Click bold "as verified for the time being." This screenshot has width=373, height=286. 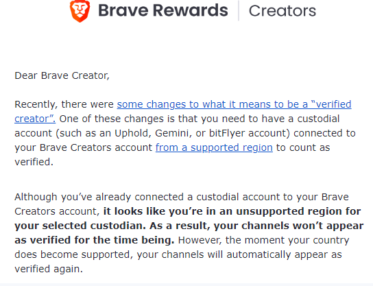[95, 240]
